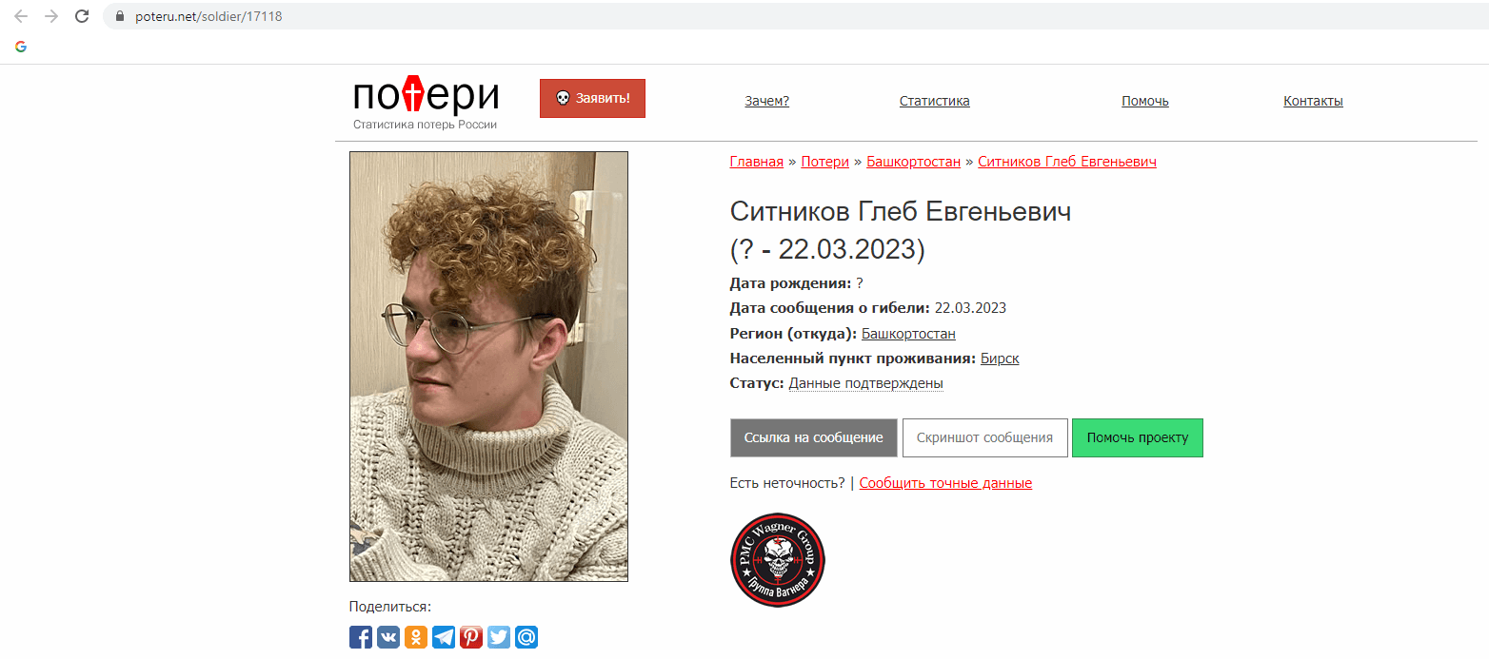Share page via Facebook icon

(x=361, y=637)
